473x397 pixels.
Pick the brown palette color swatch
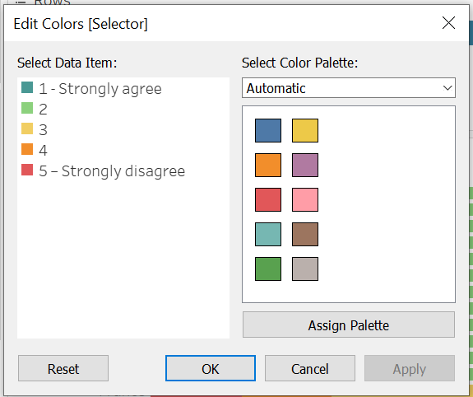305,234
